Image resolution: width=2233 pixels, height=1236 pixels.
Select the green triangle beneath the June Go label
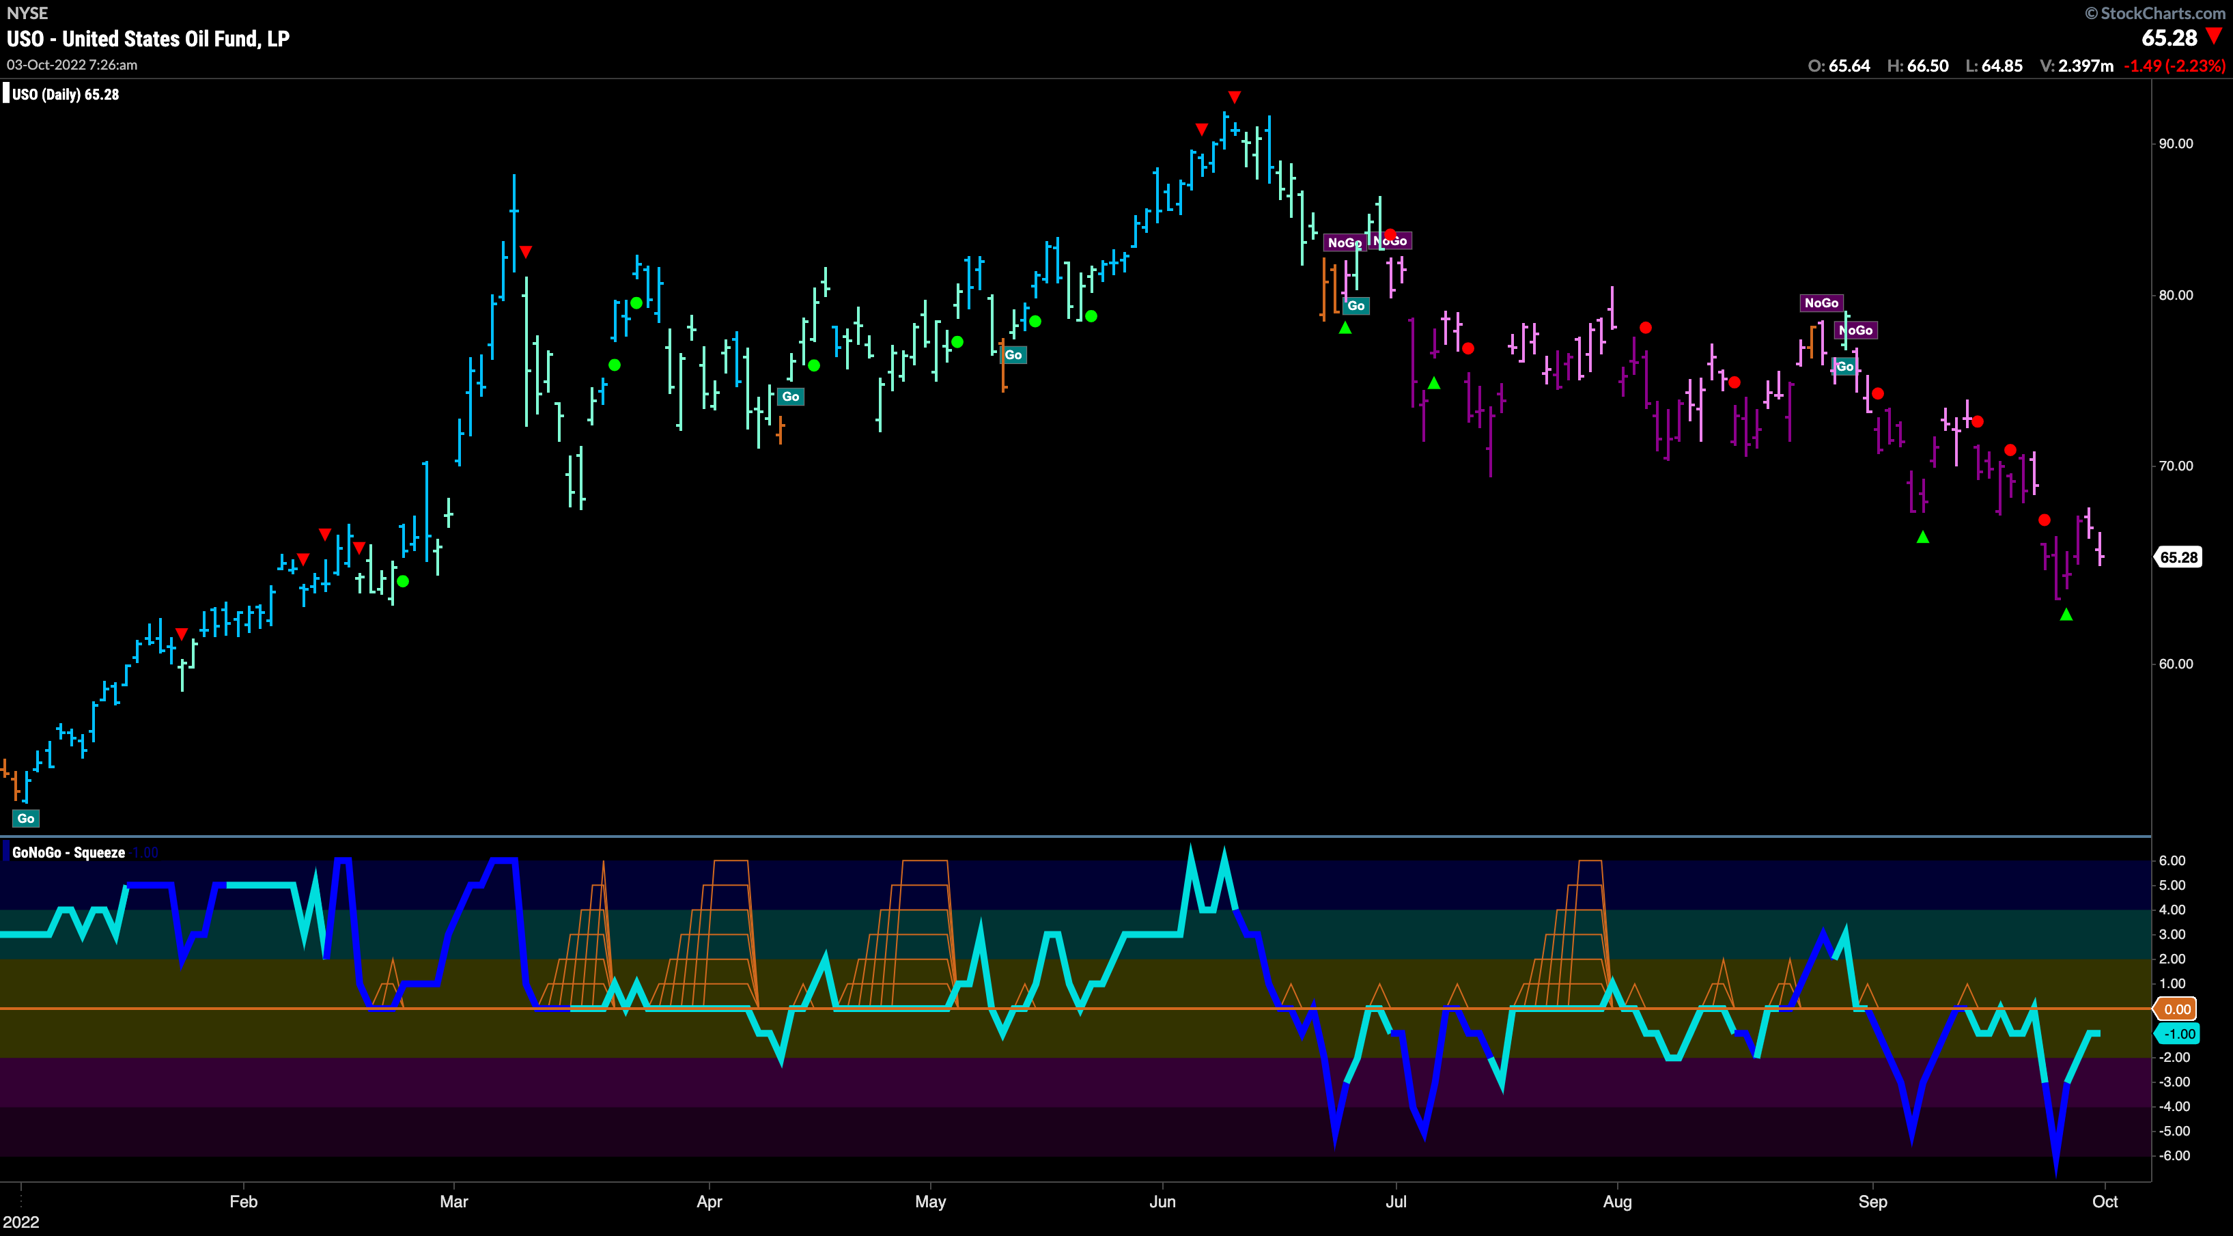pyautogui.click(x=1345, y=328)
